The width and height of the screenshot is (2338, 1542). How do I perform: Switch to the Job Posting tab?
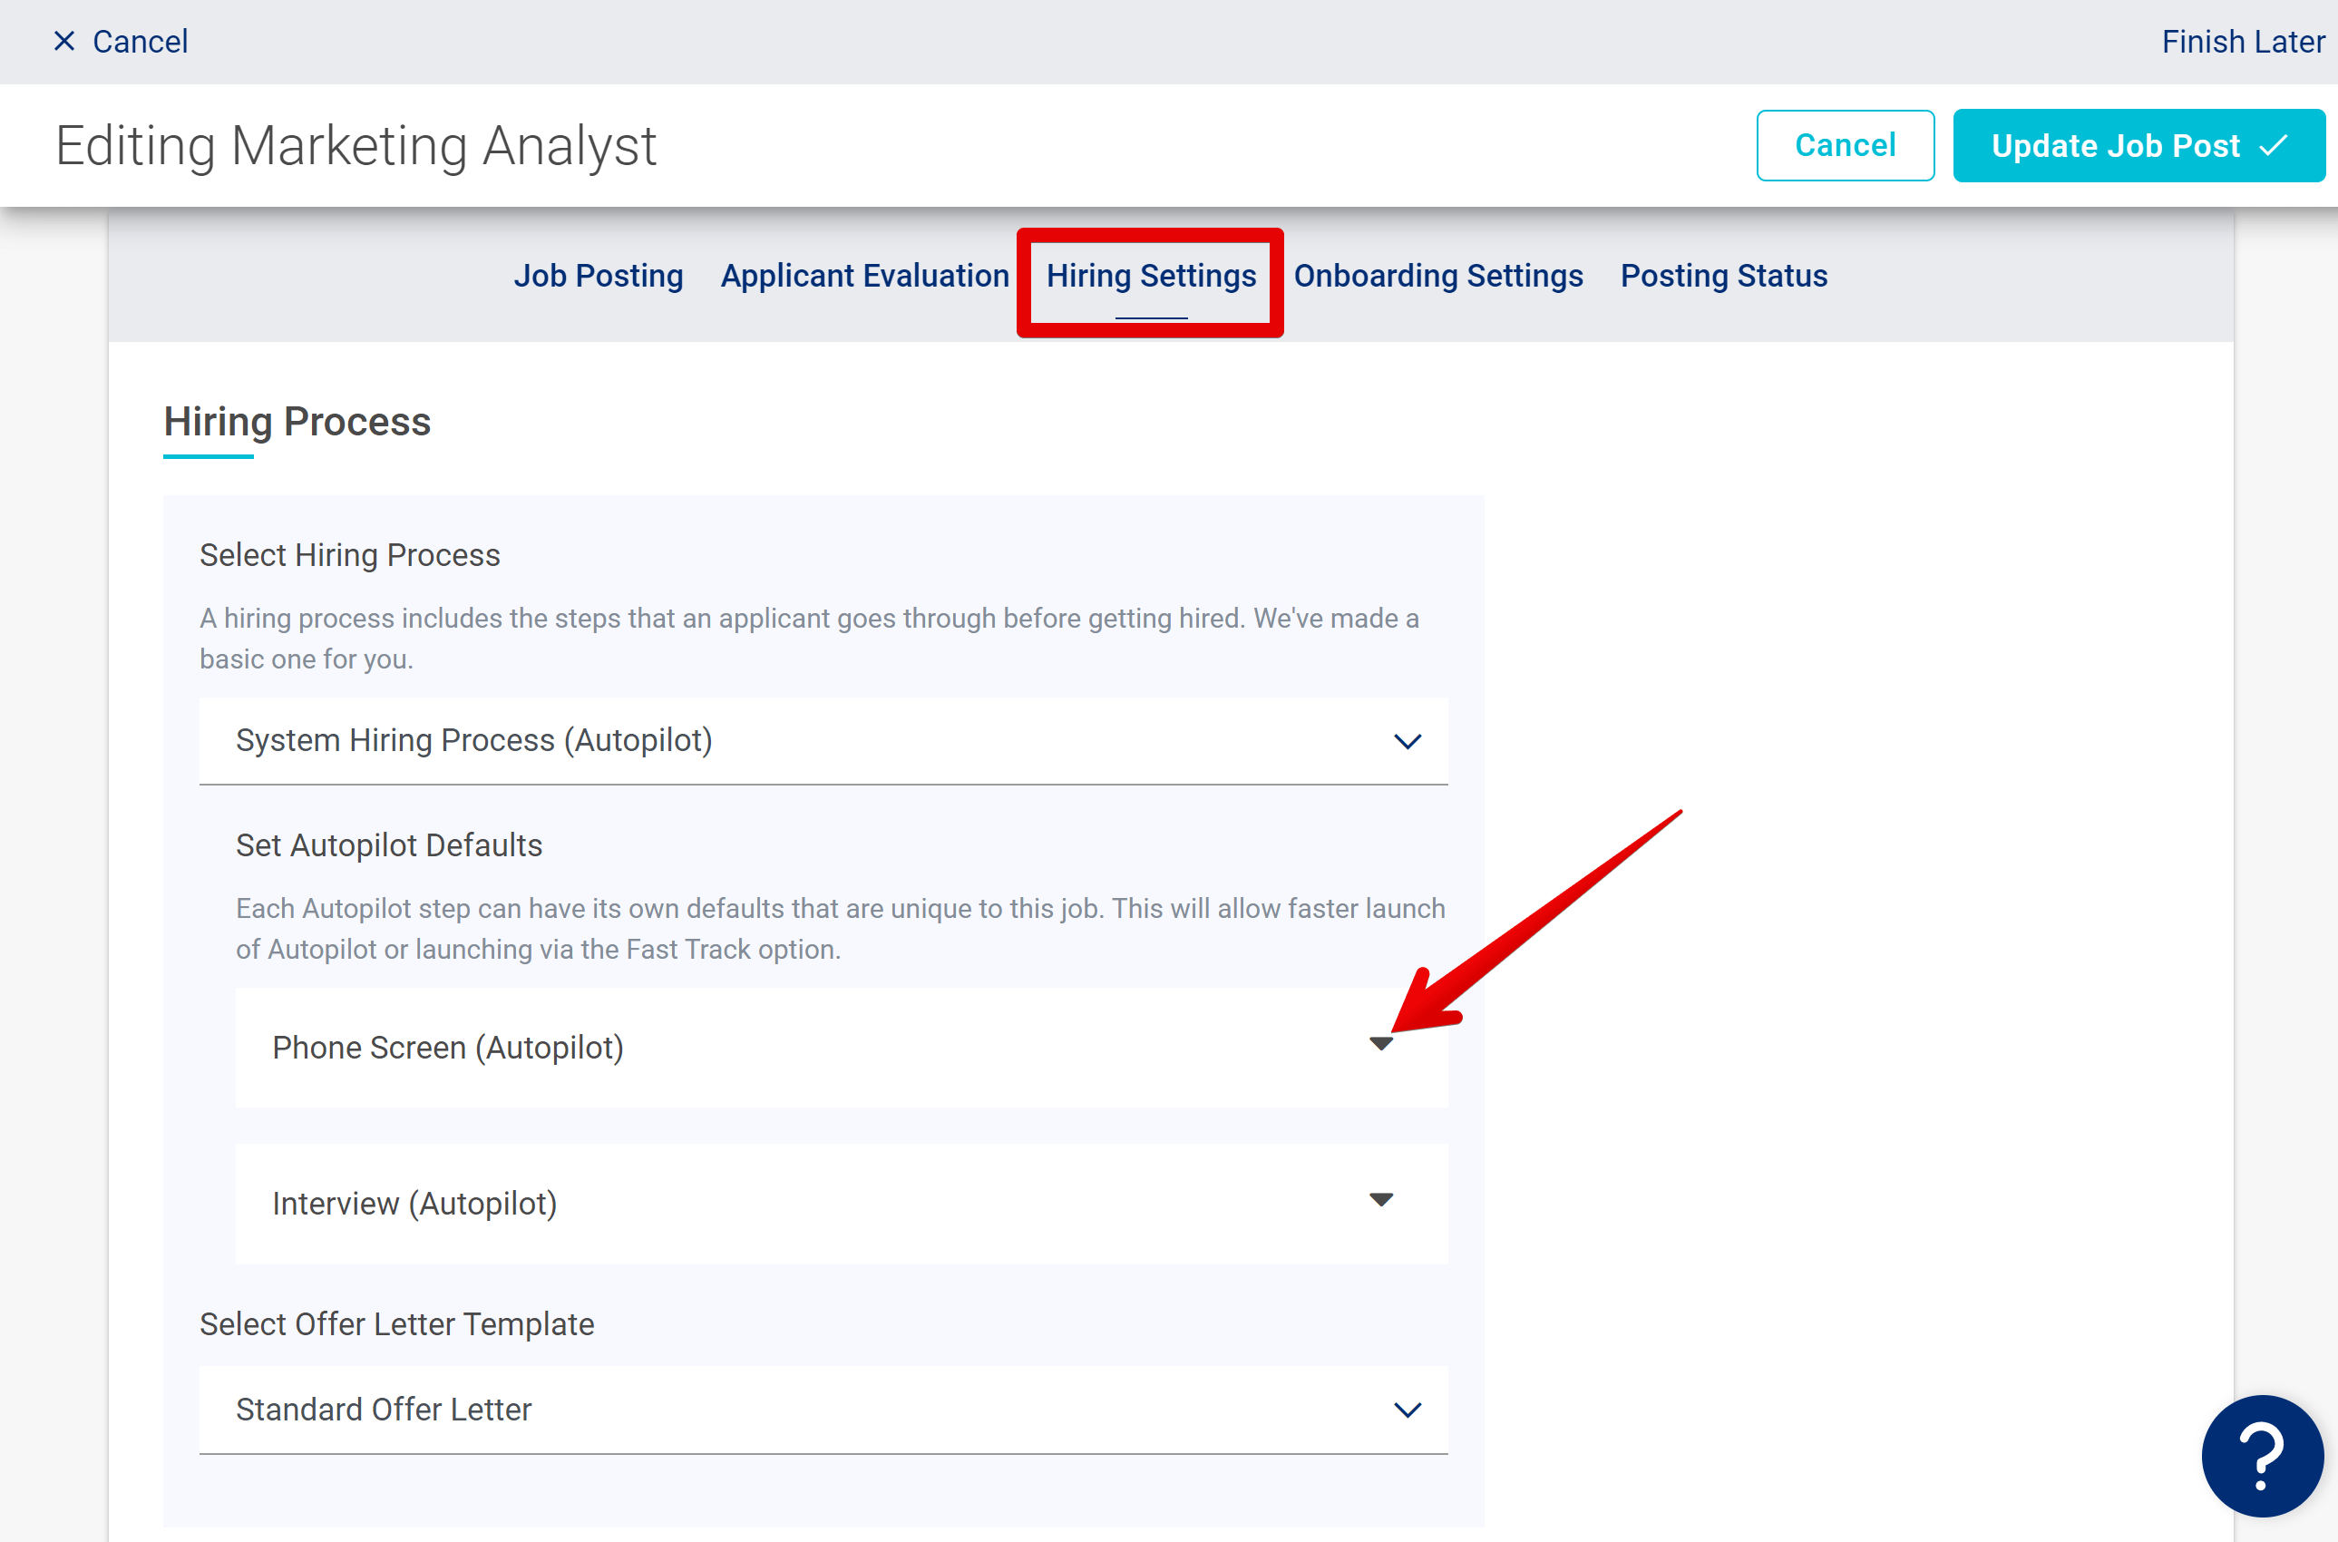point(599,277)
